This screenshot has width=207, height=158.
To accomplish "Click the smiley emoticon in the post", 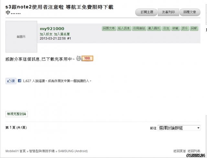I will 79,58.
